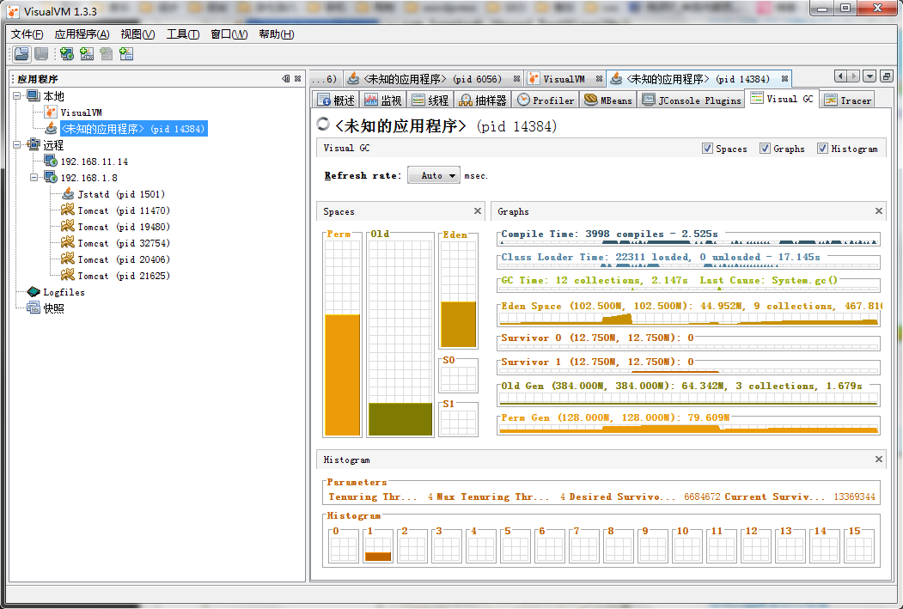
Task: Close the pid 14384 application tab
Action: [x=784, y=79]
